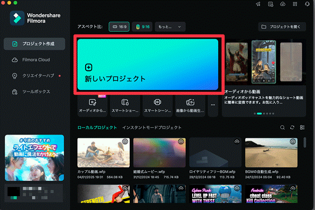
Task: Click the headset support icon
Action: (307, 4)
